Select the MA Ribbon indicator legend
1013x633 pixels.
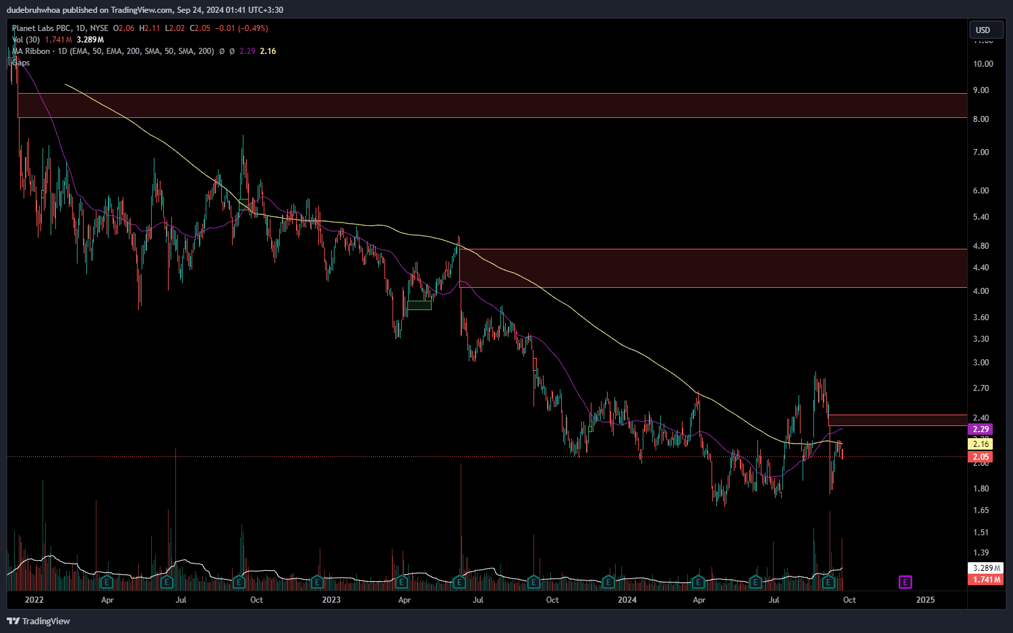(113, 51)
